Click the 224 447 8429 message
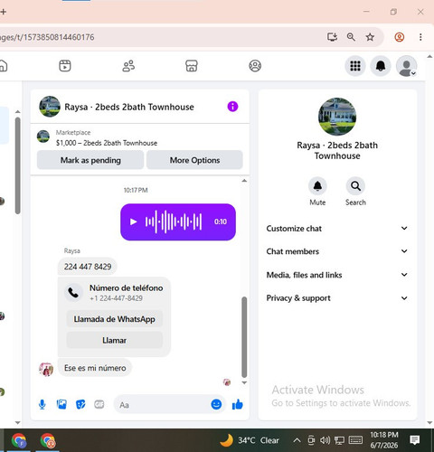 point(88,267)
